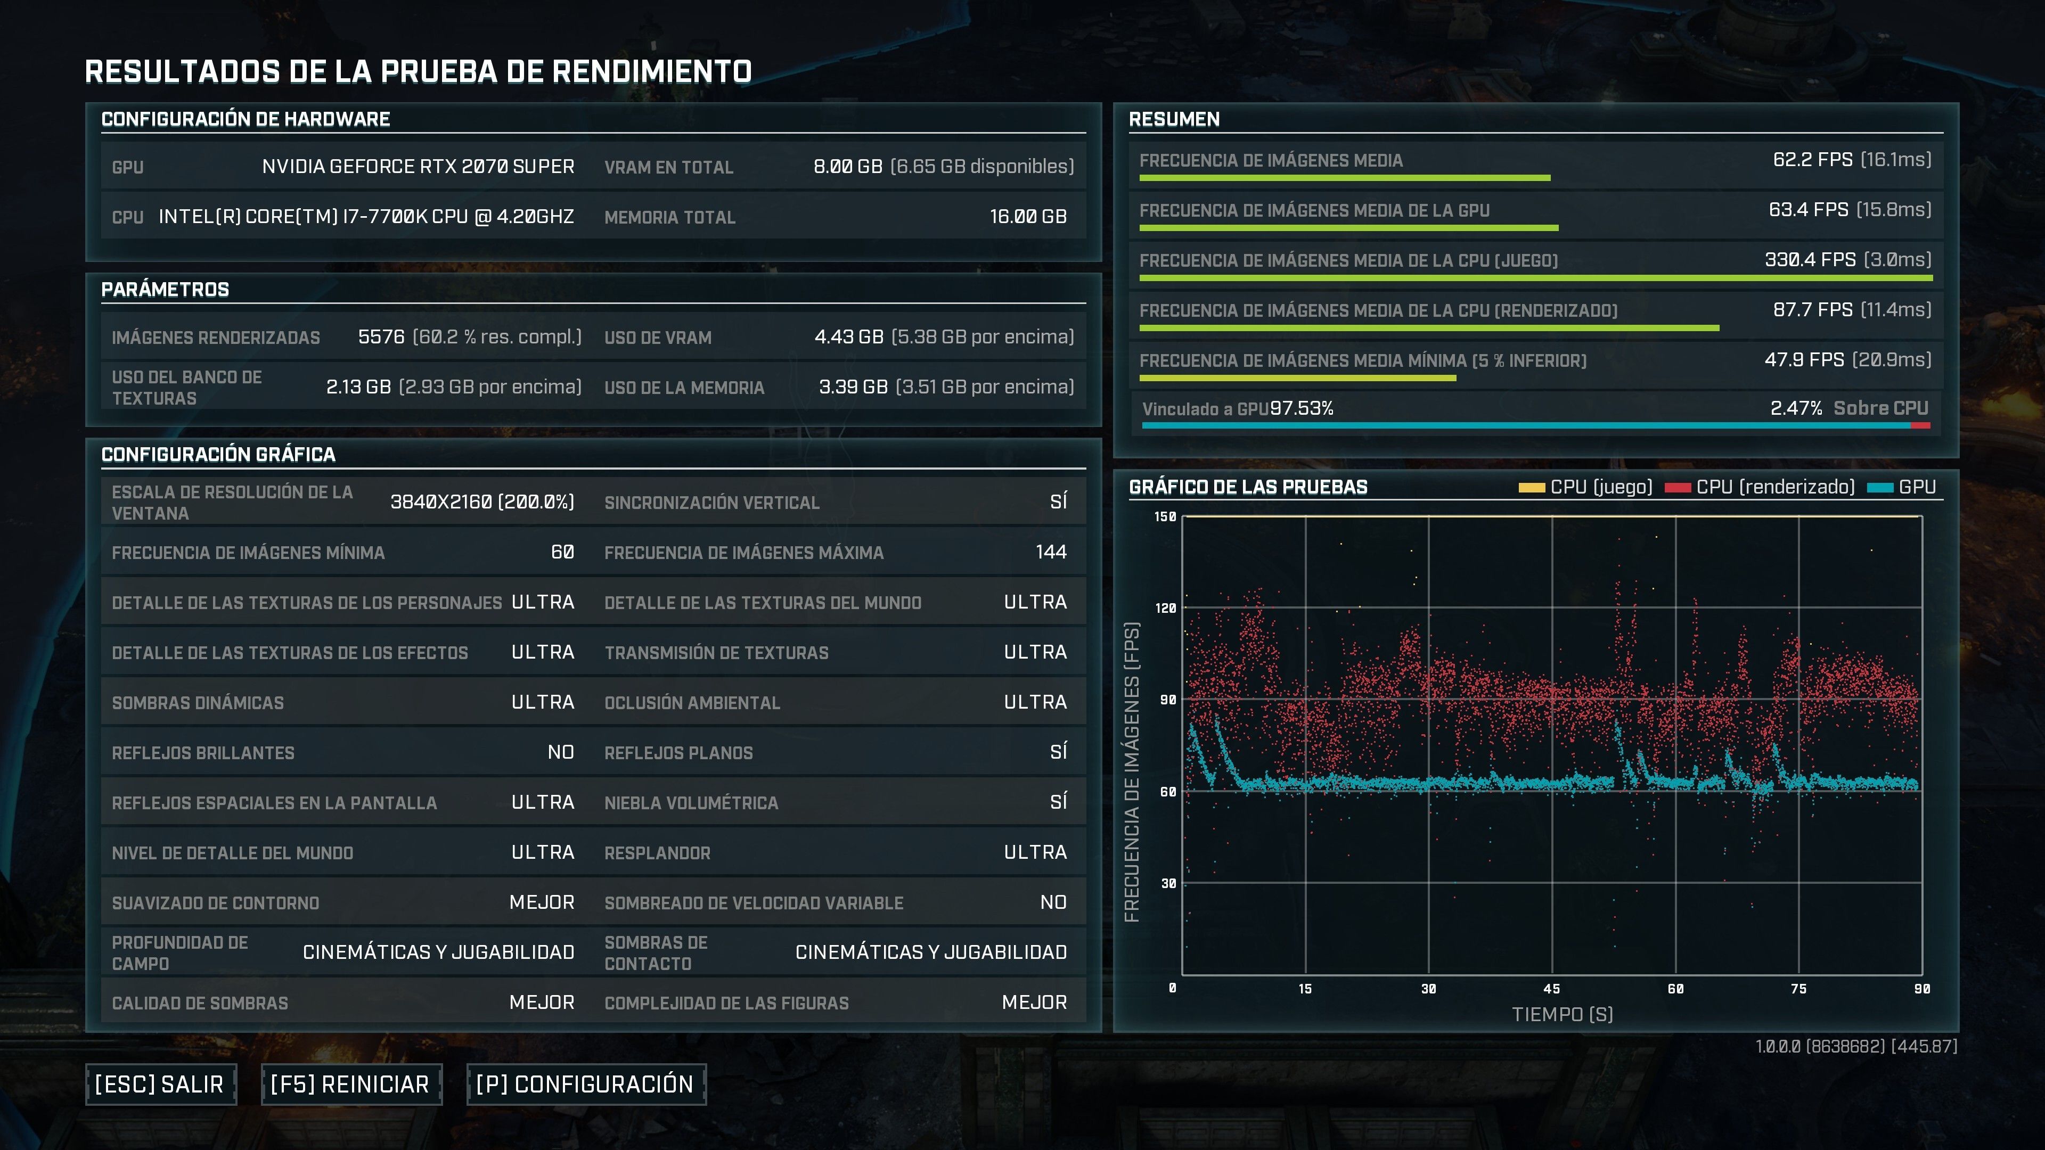This screenshot has height=1150, width=2045.
Task: Click the Configuración de hardware header
Action: (246, 119)
